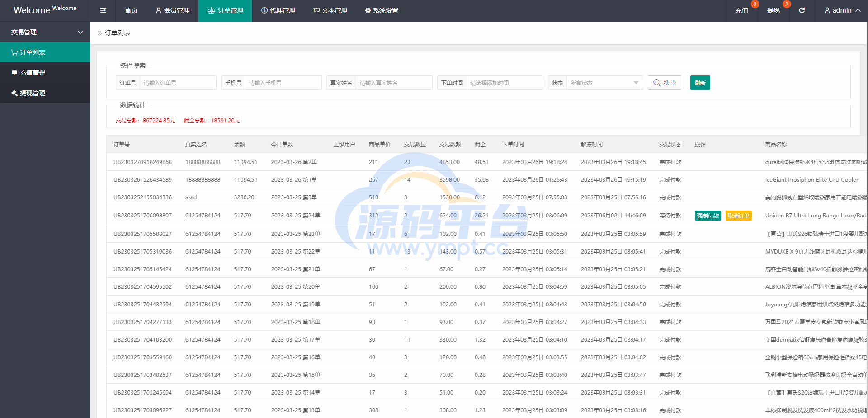Click order number UB2303251704595502
868x418 pixels.
(142, 287)
